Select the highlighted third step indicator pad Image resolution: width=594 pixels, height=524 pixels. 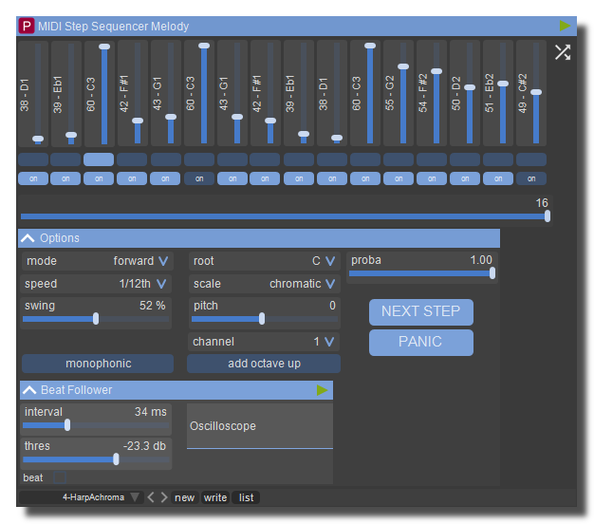[99, 159]
